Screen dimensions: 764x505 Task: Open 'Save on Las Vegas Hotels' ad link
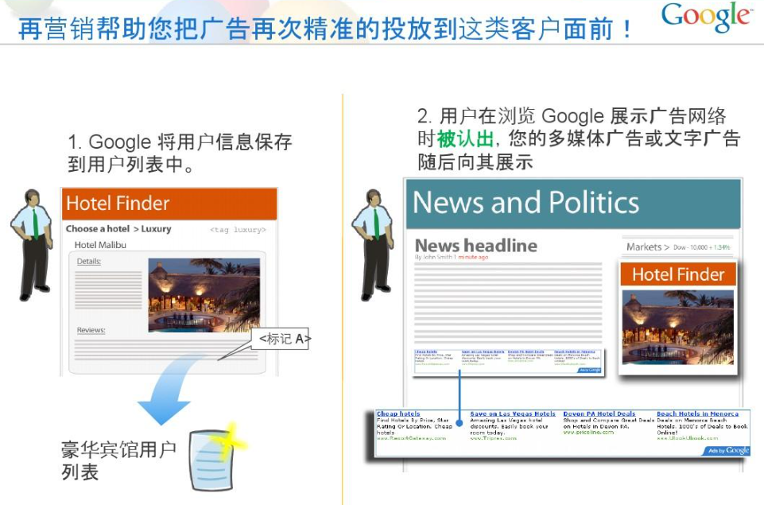pyautogui.click(x=513, y=414)
